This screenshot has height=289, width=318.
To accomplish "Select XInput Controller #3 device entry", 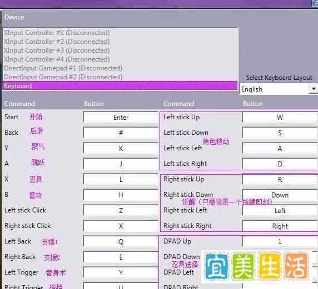I will tap(57, 50).
